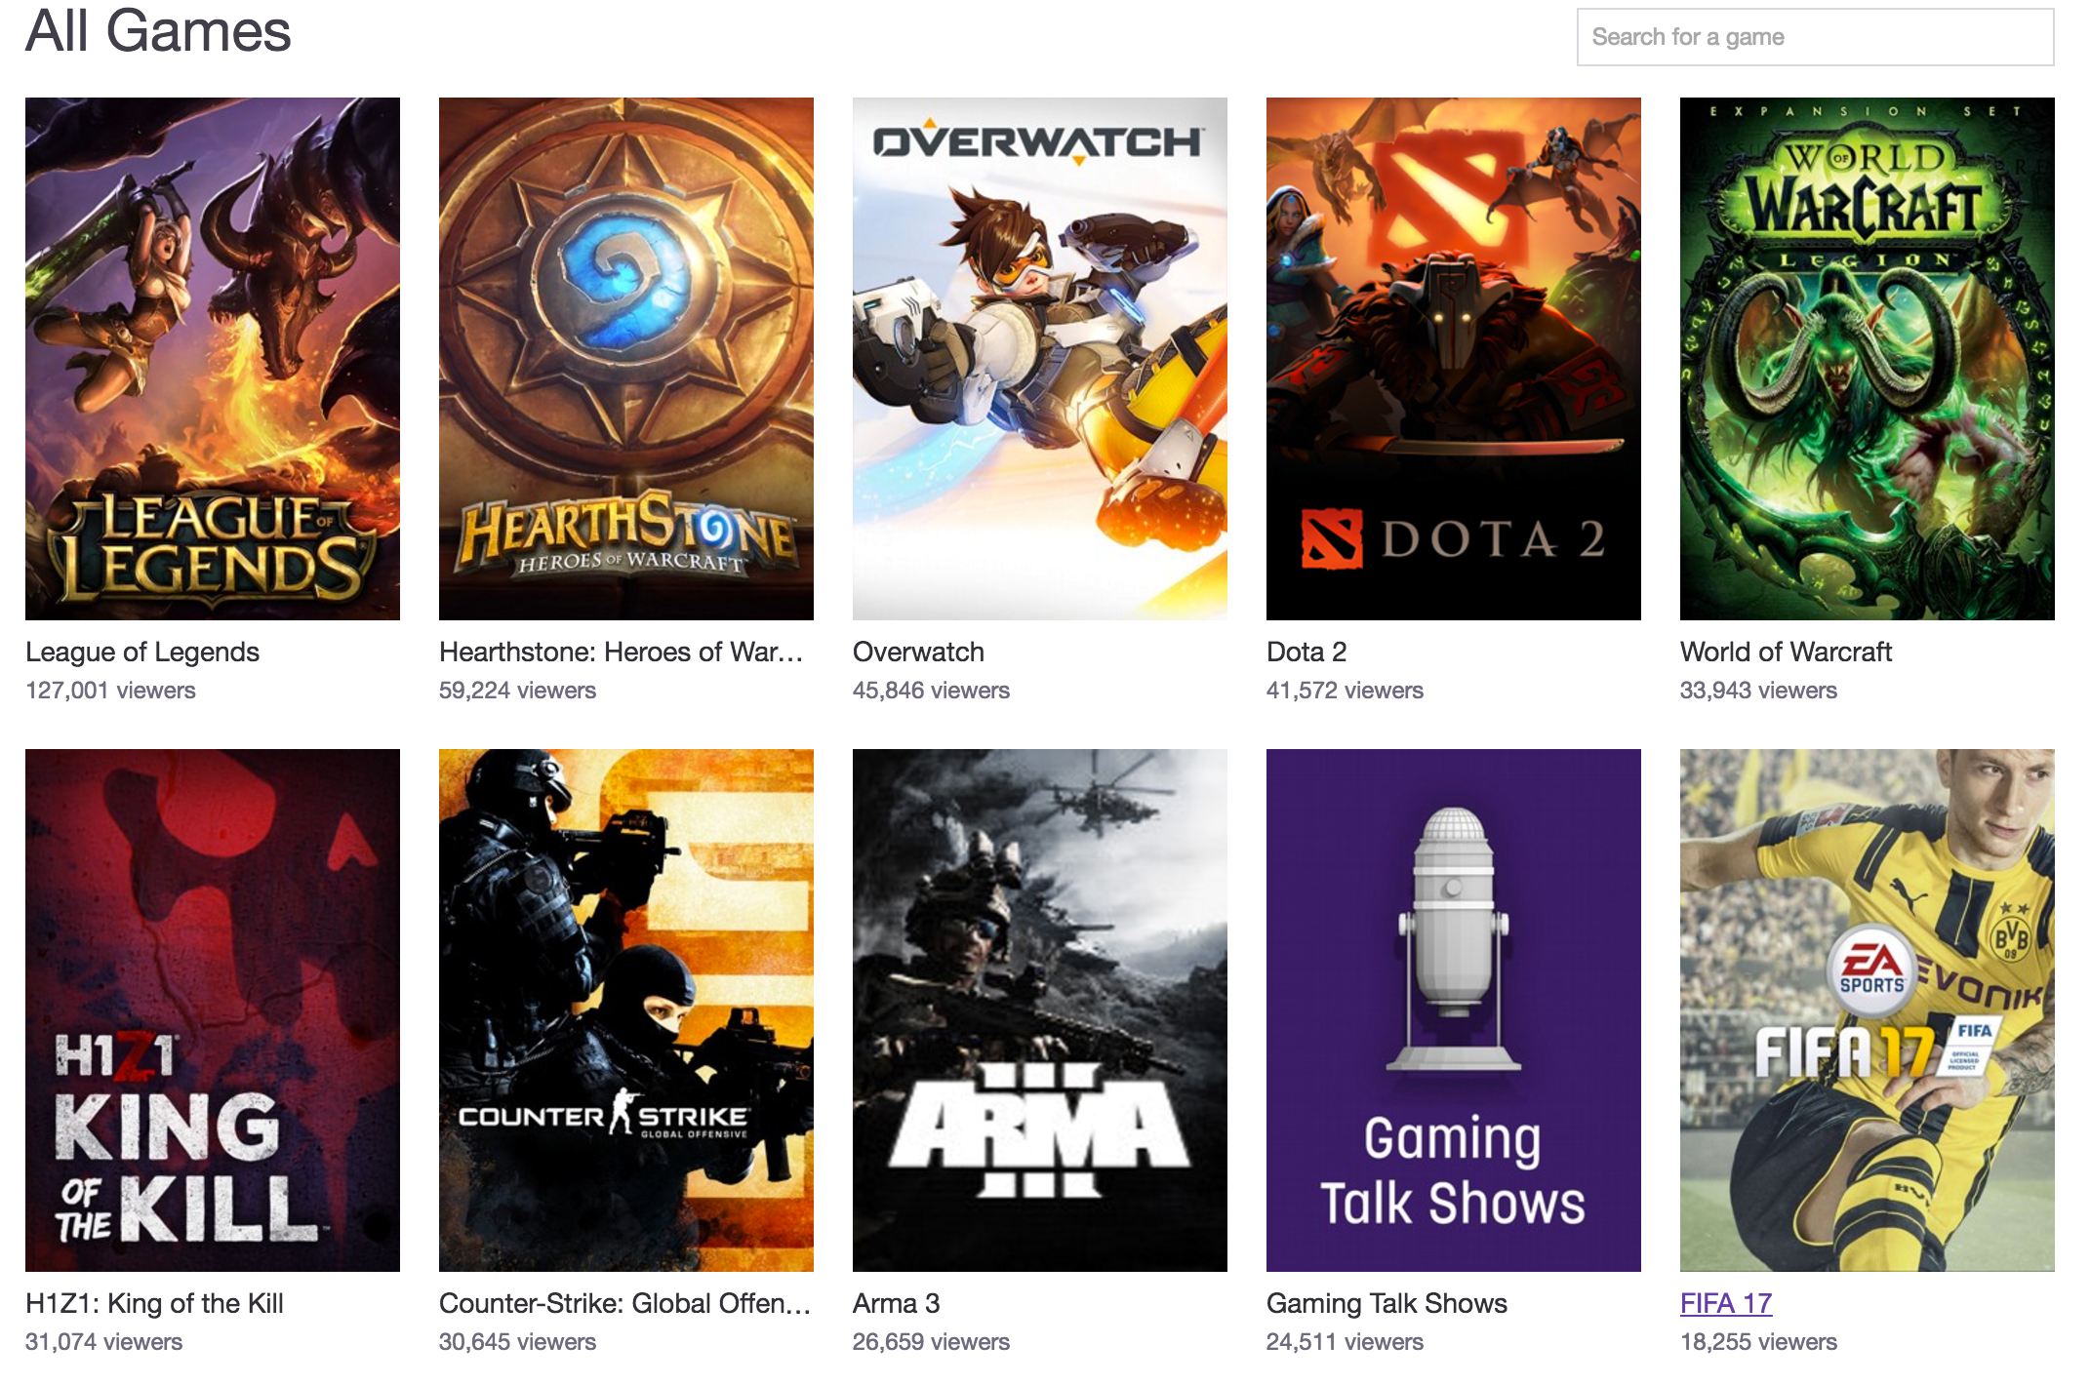Click the 26,659 viewers text
Screen dimensions: 2090x1385
tap(931, 1342)
